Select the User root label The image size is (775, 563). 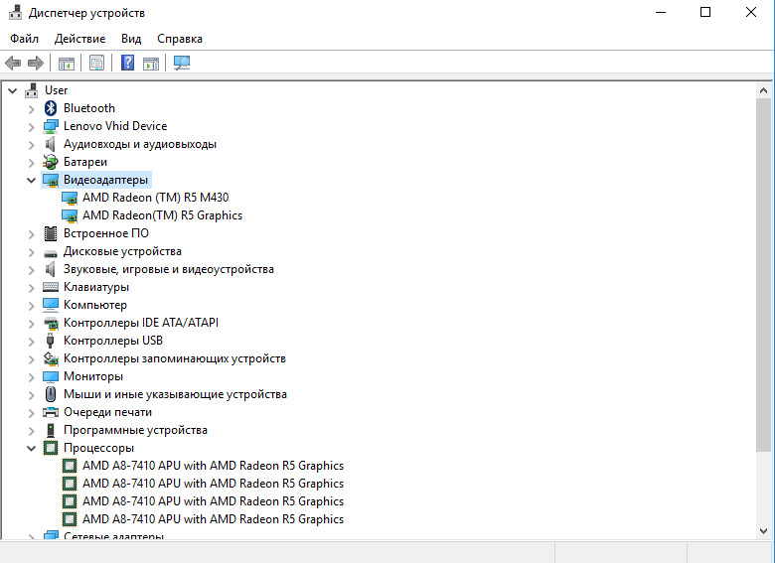coord(57,90)
